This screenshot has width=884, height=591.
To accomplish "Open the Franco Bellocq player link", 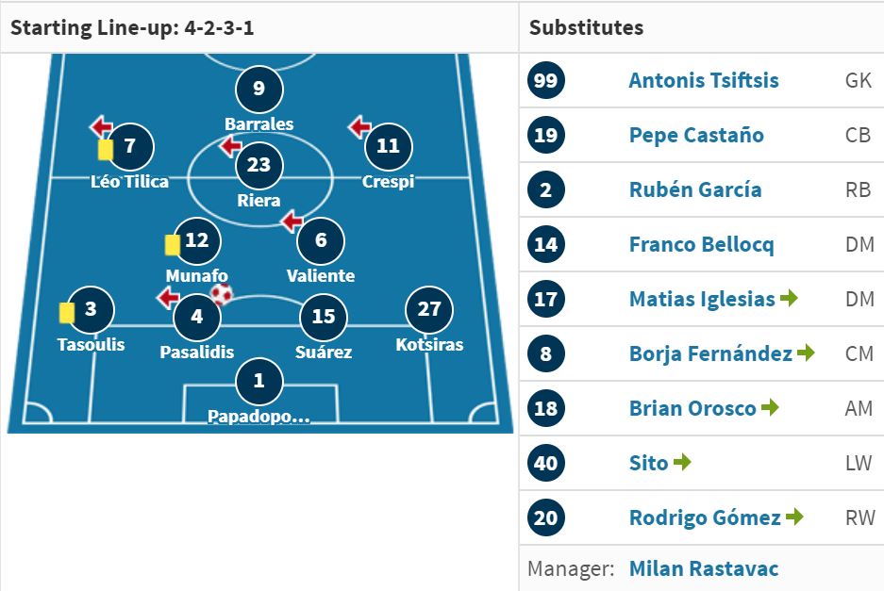I will point(701,244).
